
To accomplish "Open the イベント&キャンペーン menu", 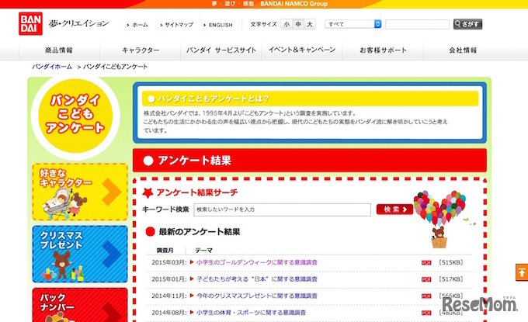I will (302, 50).
